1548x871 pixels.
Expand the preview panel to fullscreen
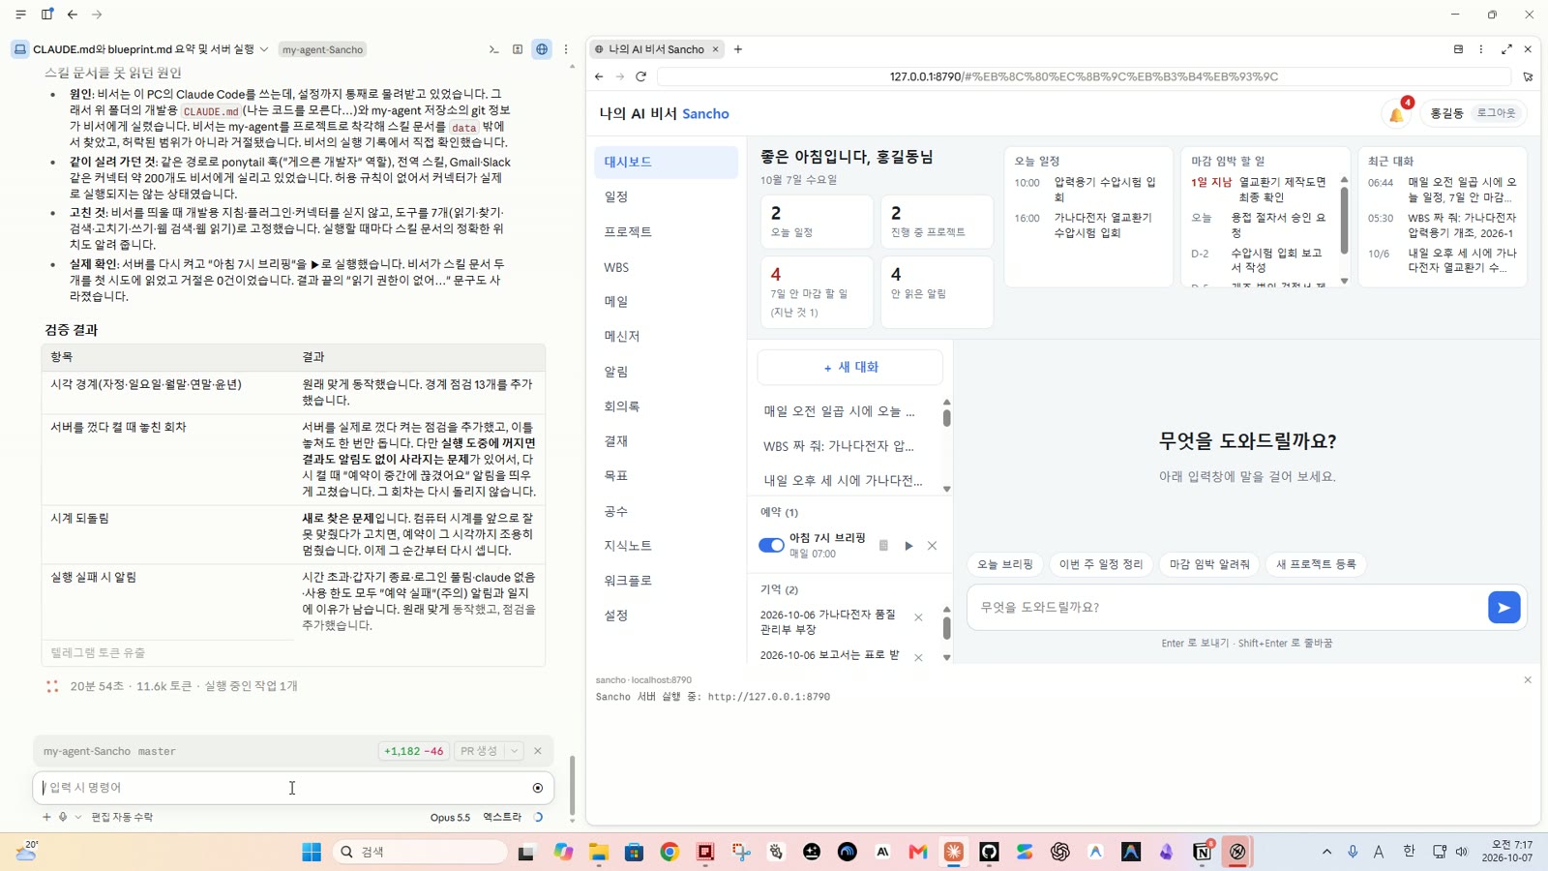(1506, 49)
